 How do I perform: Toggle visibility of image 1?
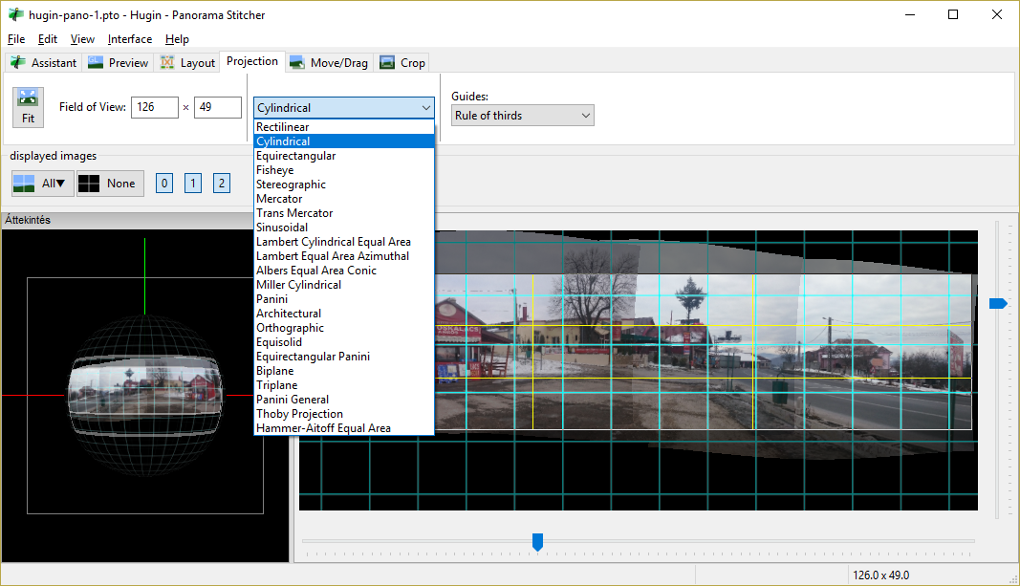click(193, 184)
